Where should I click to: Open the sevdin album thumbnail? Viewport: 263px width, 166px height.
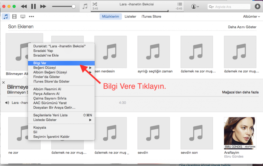click(154, 133)
